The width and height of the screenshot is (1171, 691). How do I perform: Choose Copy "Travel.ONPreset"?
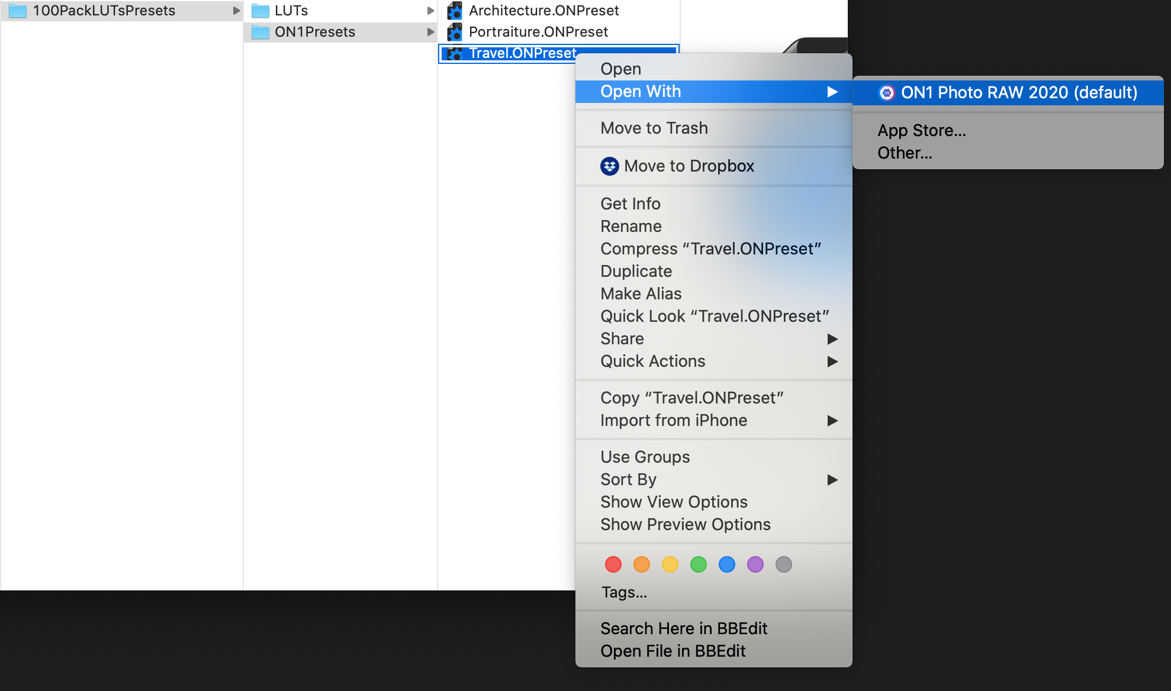coord(714,398)
